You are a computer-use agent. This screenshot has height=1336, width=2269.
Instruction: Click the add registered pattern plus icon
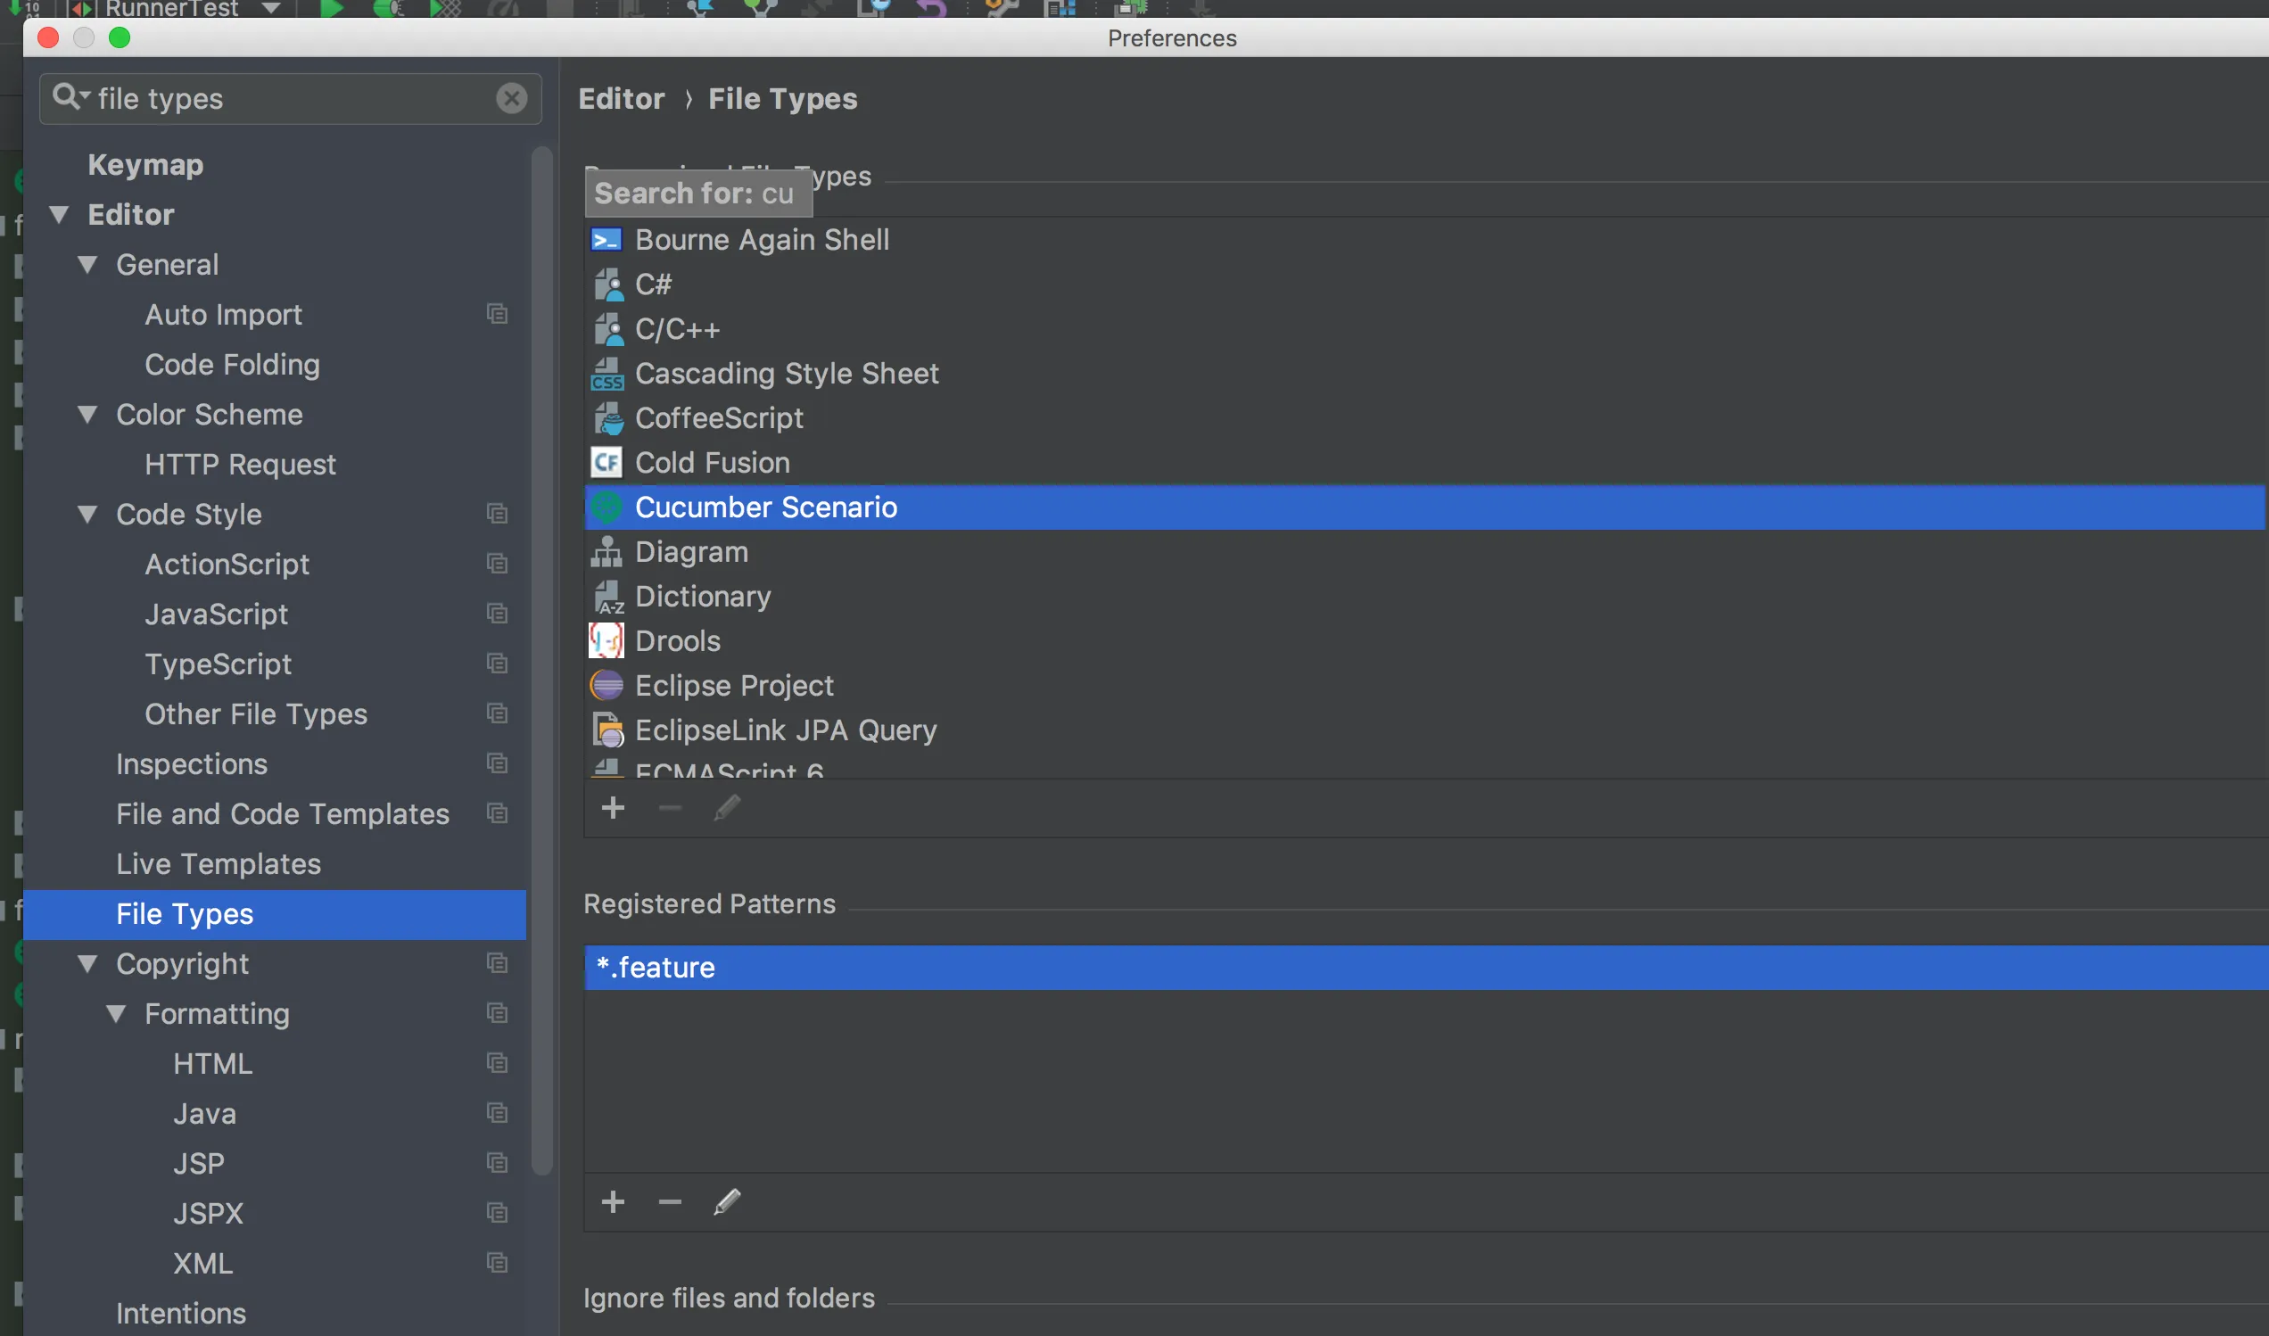tap(612, 1202)
